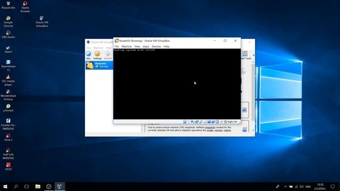Follow the 'create' link in snapshot description
This screenshot has height=191, width=340.
click(x=210, y=131)
